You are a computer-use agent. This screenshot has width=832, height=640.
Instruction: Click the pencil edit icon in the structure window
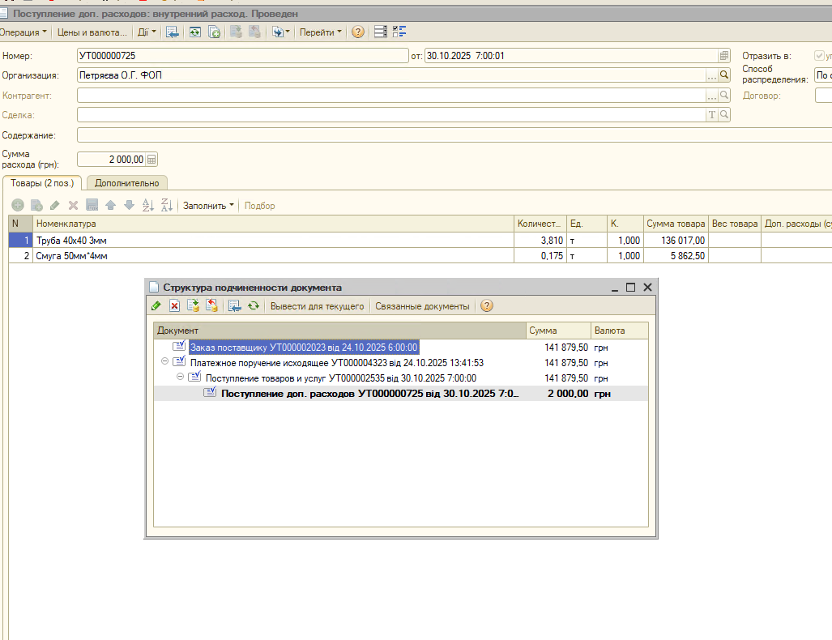pos(156,306)
